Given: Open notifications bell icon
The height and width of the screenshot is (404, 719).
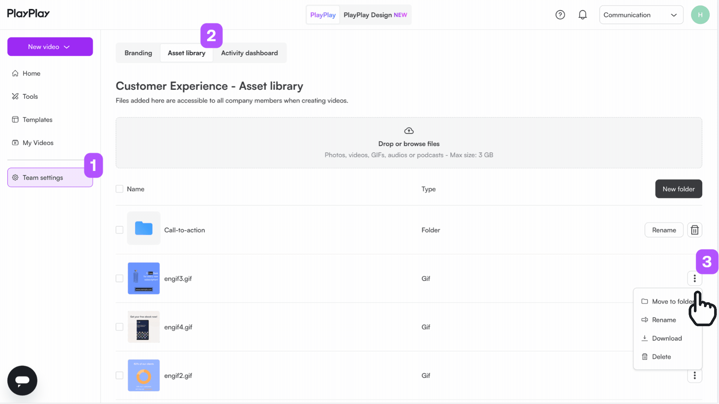Looking at the screenshot, I should [583, 15].
